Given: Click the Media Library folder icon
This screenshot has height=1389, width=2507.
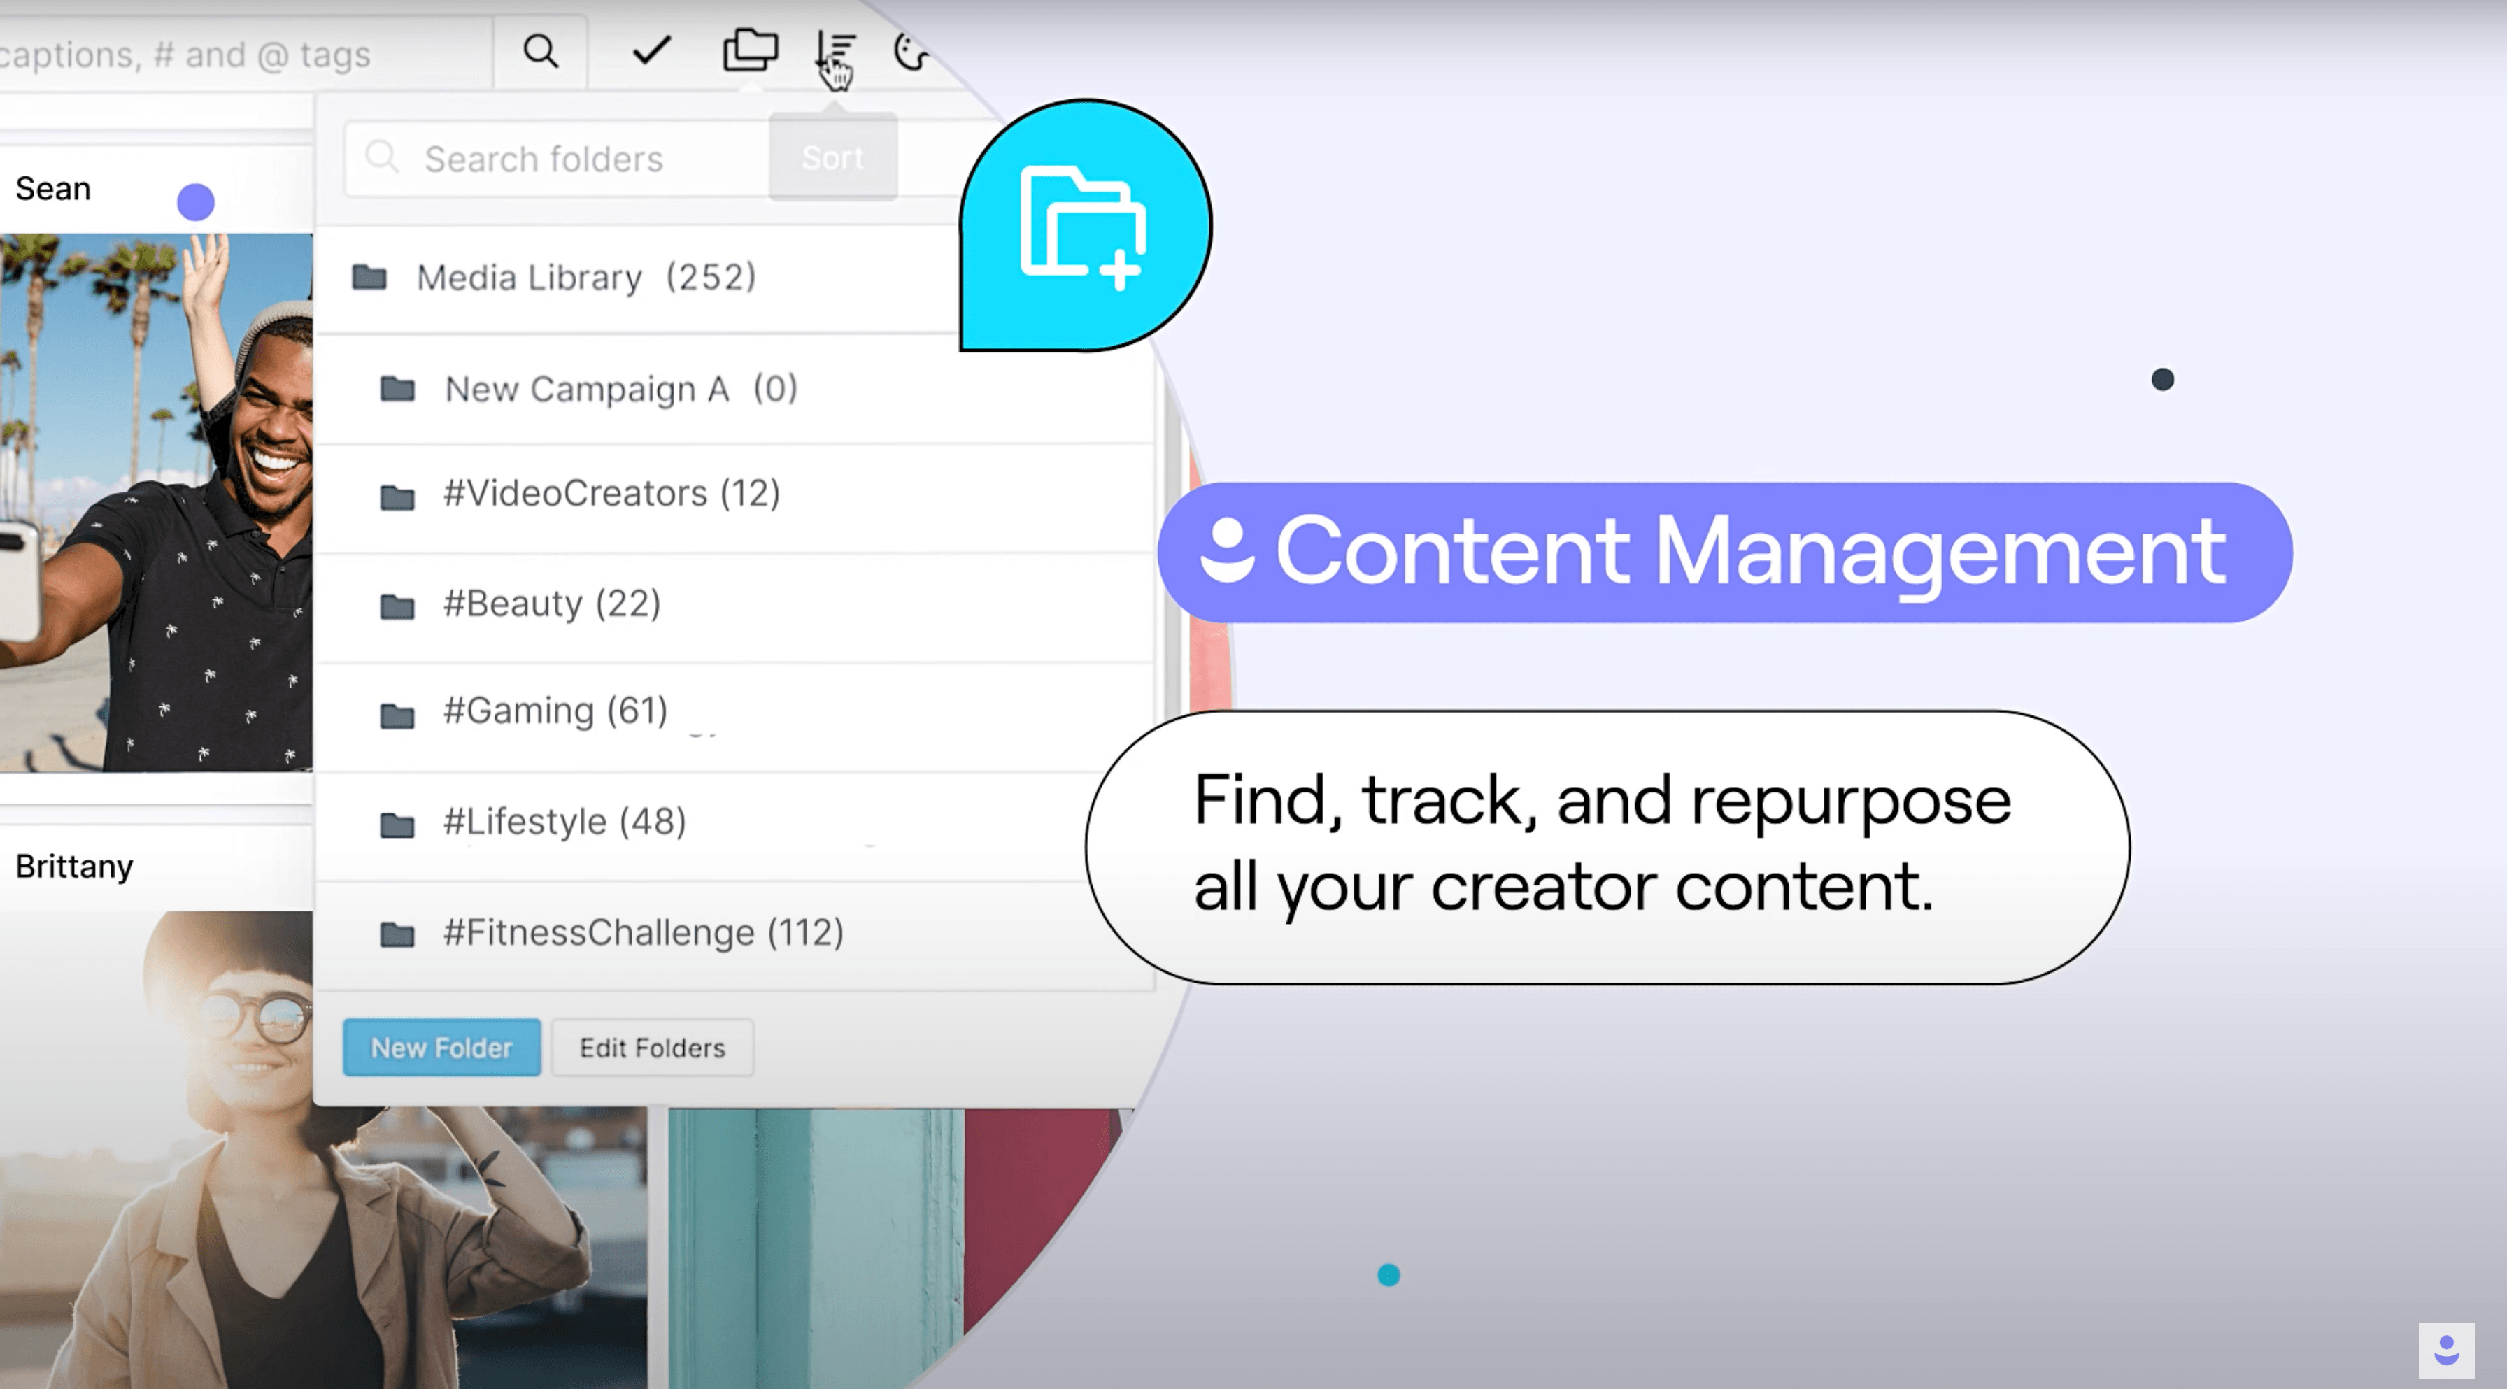Looking at the screenshot, I should [369, 278].
